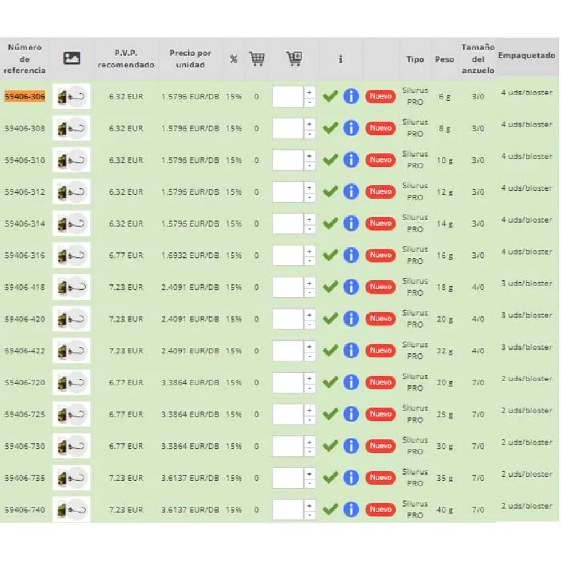Open product thumbnail for 59406-720
This screenshot has height=561, width=561.
pyautogui.click(x=72, y=382)
